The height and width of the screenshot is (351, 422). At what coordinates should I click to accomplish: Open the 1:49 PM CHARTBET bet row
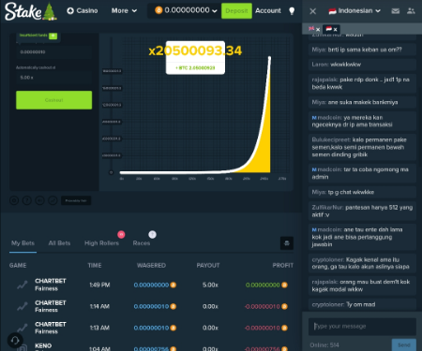pos(151,285)
